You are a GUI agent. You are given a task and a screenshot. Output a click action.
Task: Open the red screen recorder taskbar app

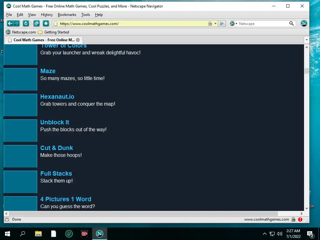click(x=84, y=234)
